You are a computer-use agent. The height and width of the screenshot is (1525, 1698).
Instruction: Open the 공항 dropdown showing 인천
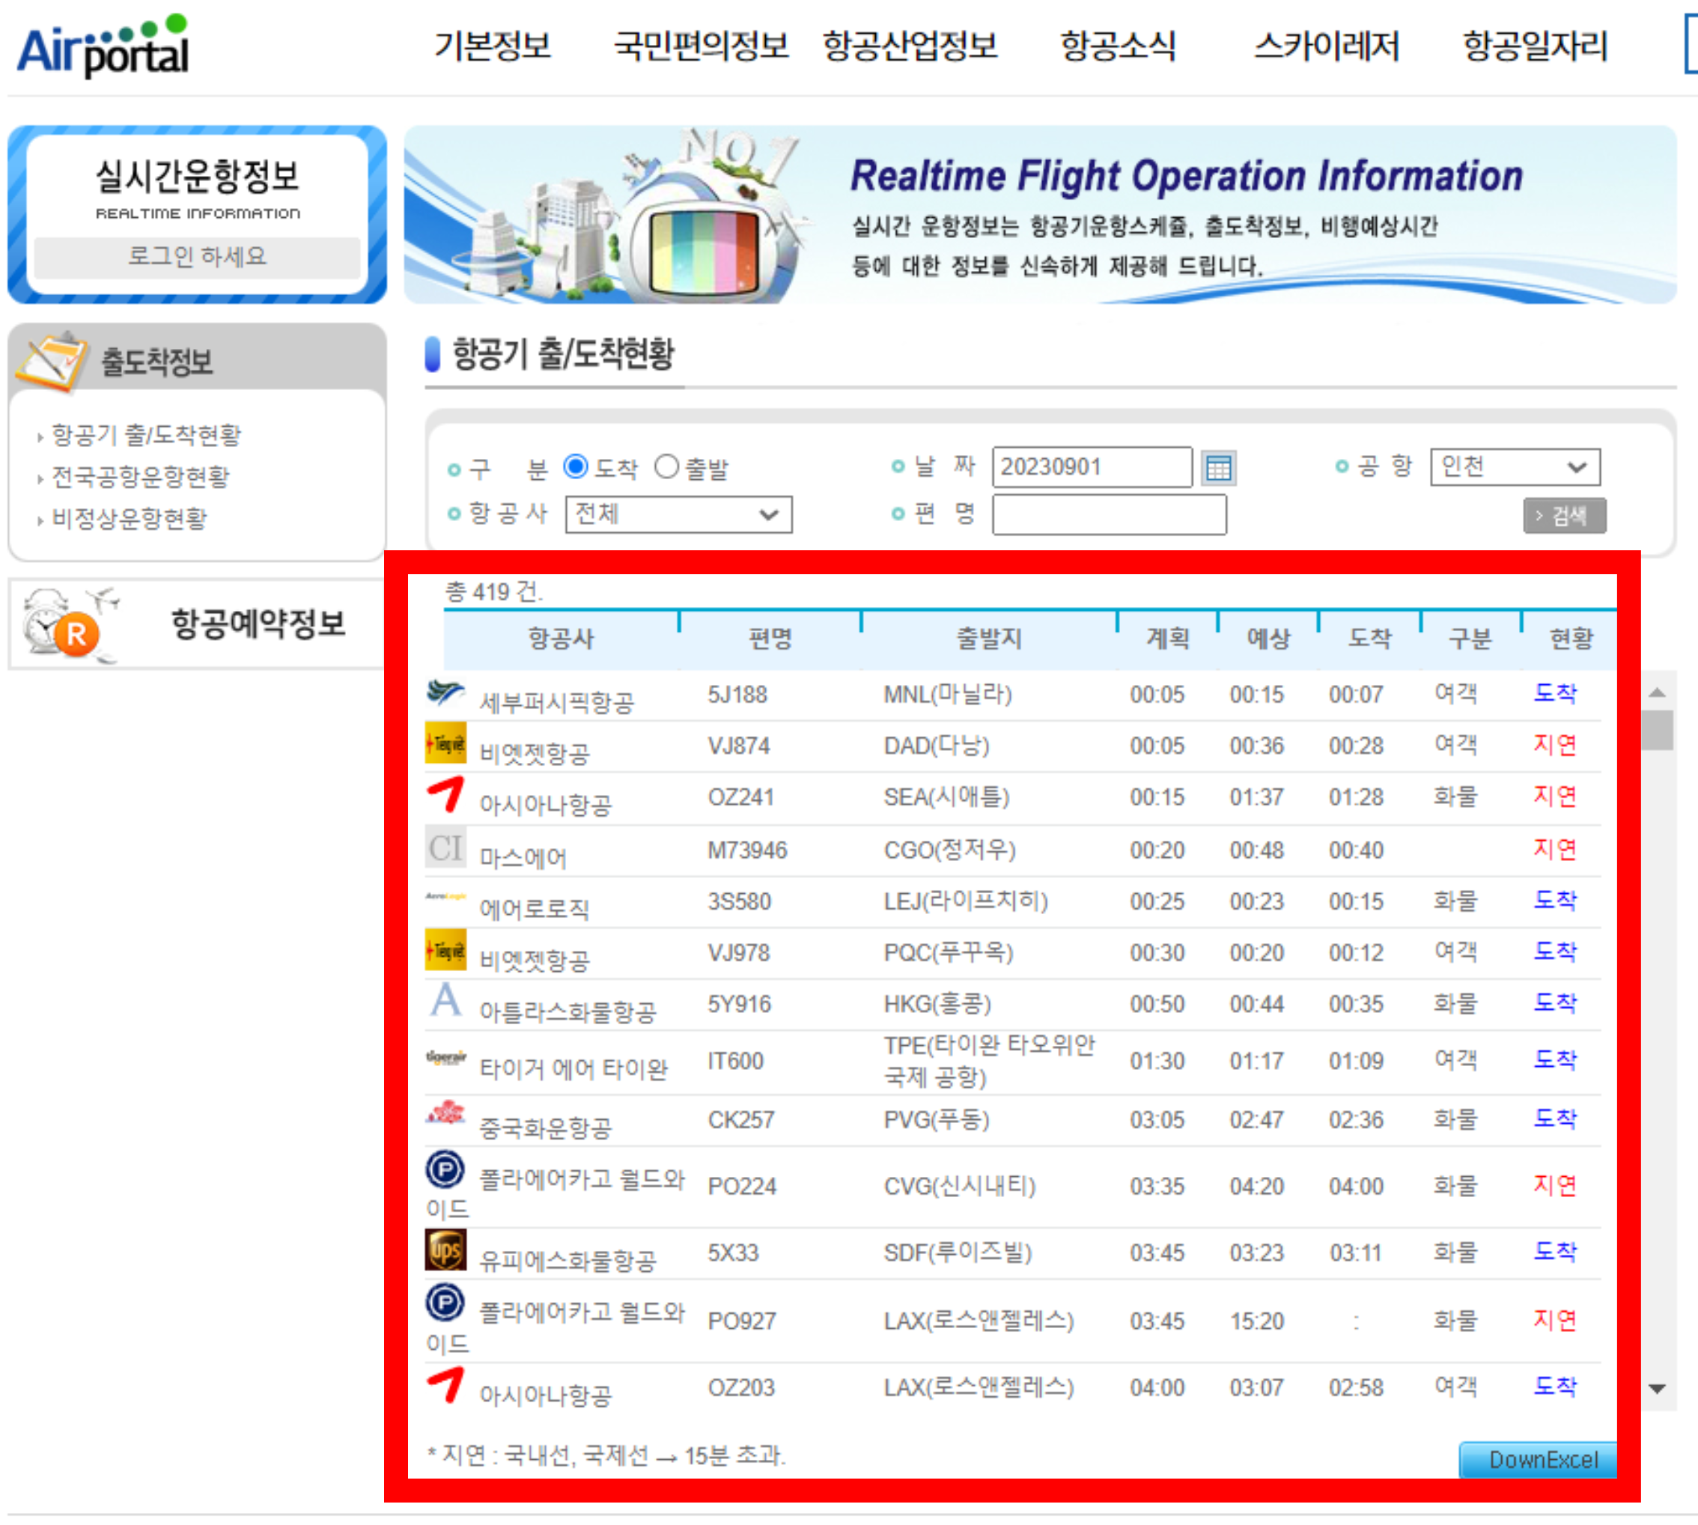point(1515,466)
